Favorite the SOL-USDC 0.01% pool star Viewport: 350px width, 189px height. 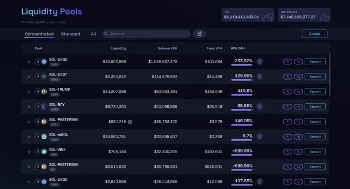click(x=29, y=62)
